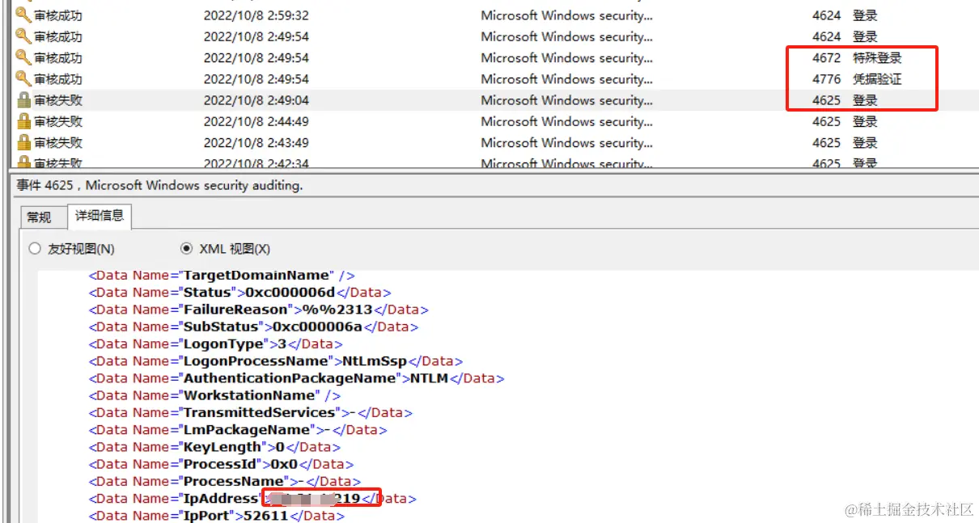979x523 pixels.
Task: Click the 登录 category in the 2:43:49 row
Action: tap(865, 142)
